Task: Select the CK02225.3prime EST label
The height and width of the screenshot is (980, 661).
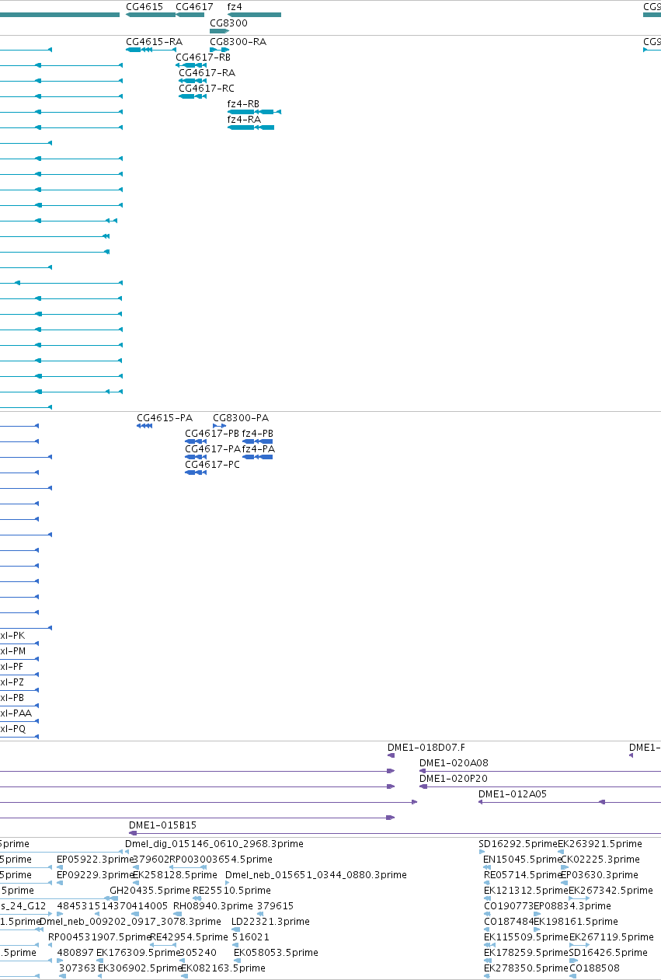Action: tap(600, 860)
